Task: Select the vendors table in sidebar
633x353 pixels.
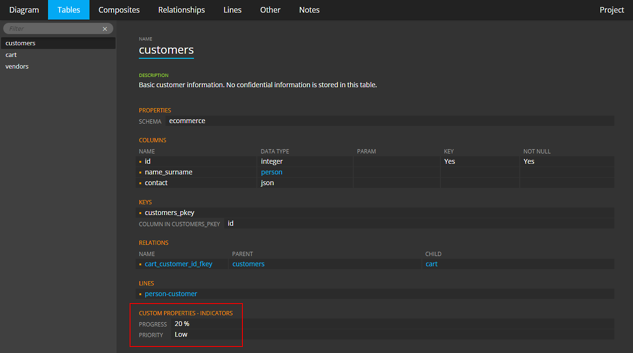Action: click(x=17, y=67)
